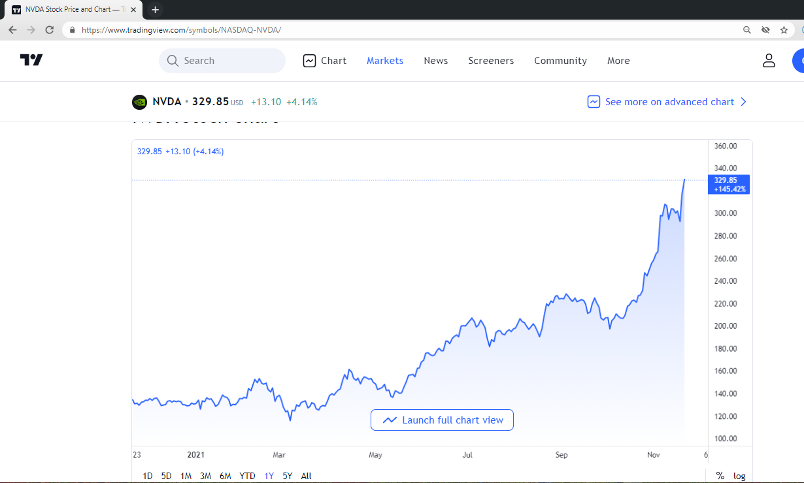Image resolution: width=804 pixels, height=483 pixels.
Task: Click the 360.00 price axis label
Action: pos(726,146)
